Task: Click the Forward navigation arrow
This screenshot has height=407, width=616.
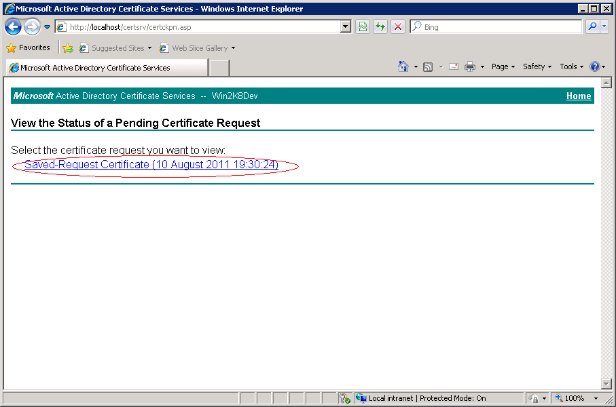Action: [x=32, y=27]
